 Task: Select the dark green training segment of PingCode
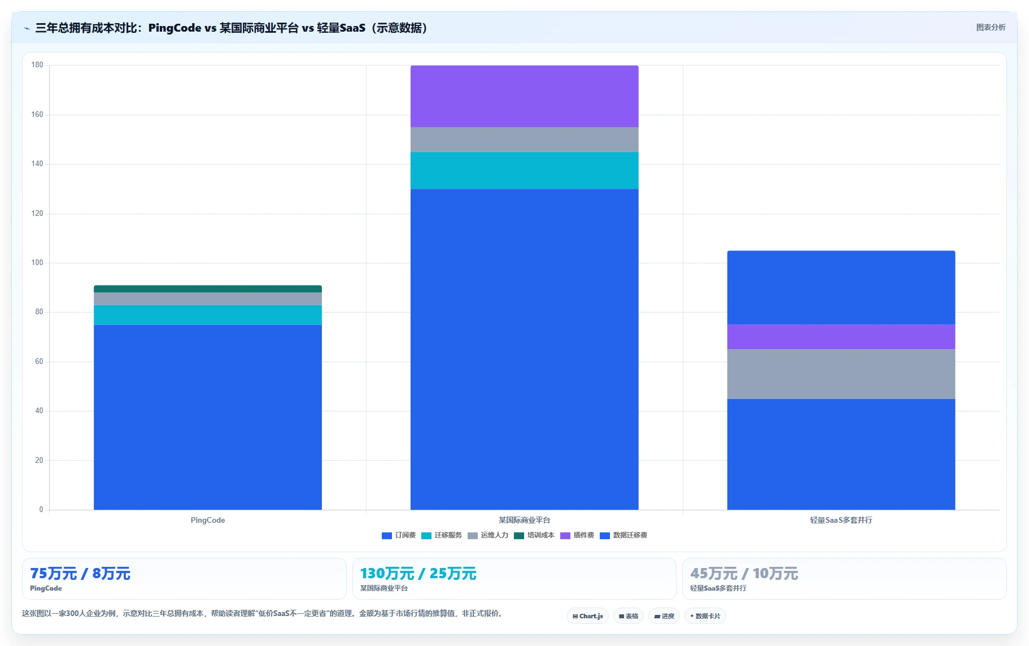pyautogui.click(x=208, y=289)
